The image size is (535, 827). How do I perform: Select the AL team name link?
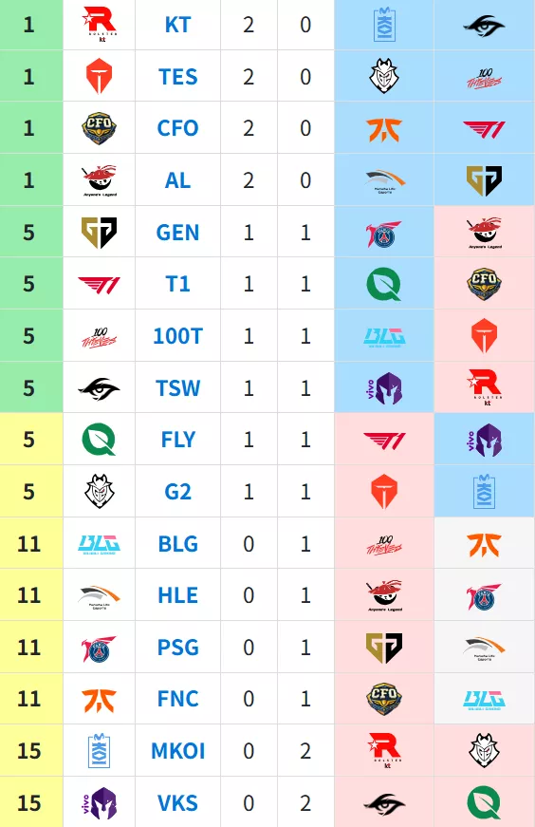pos(177,180)
